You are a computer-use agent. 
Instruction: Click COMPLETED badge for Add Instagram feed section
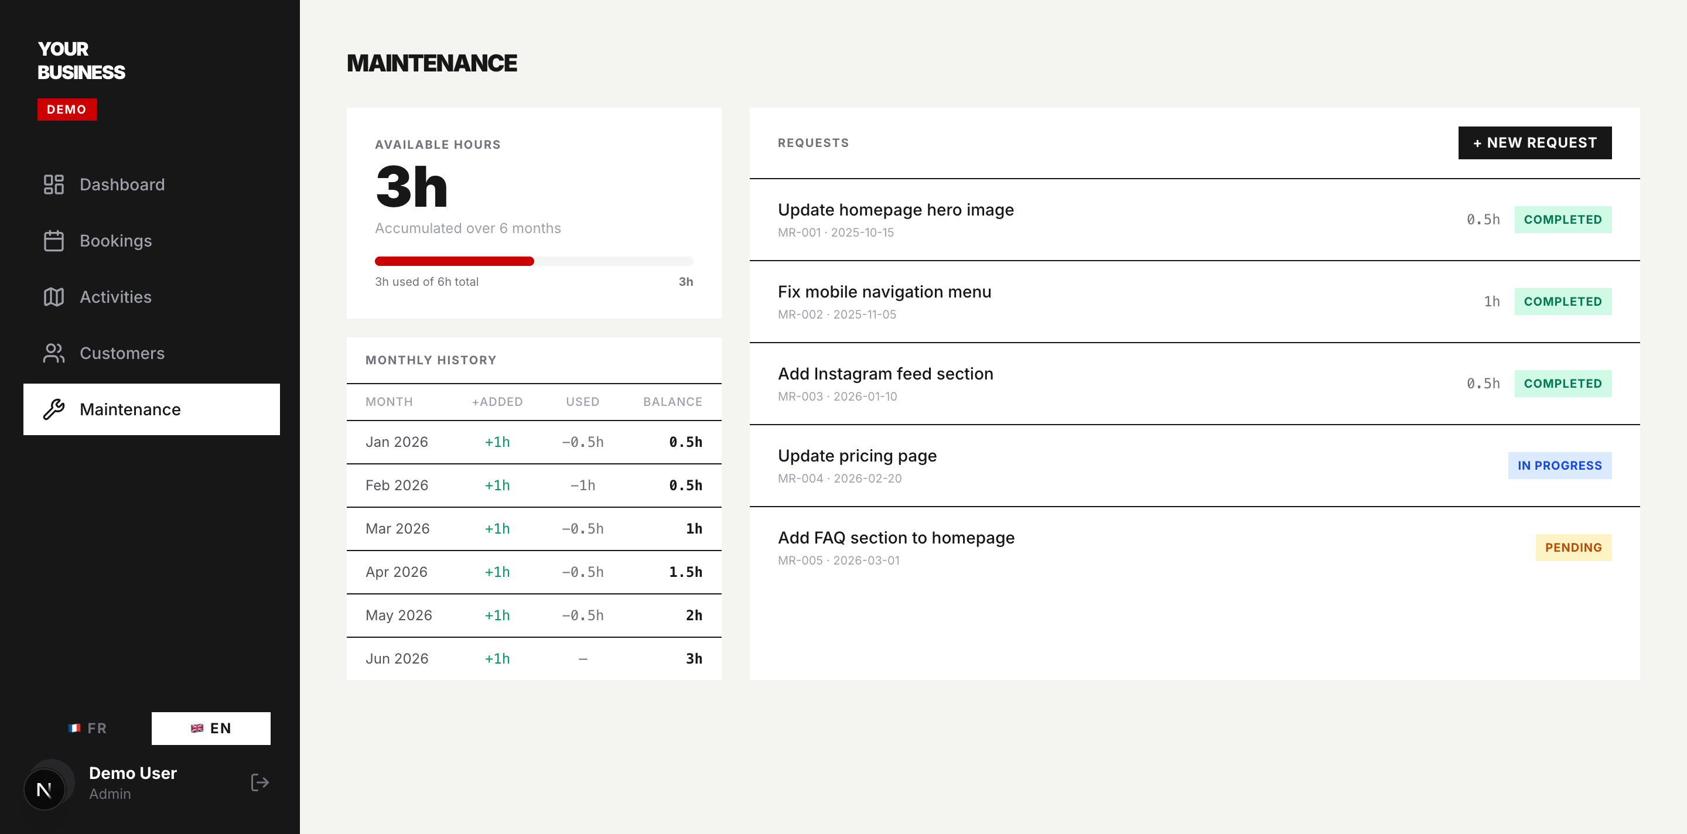pos(1563,383)
